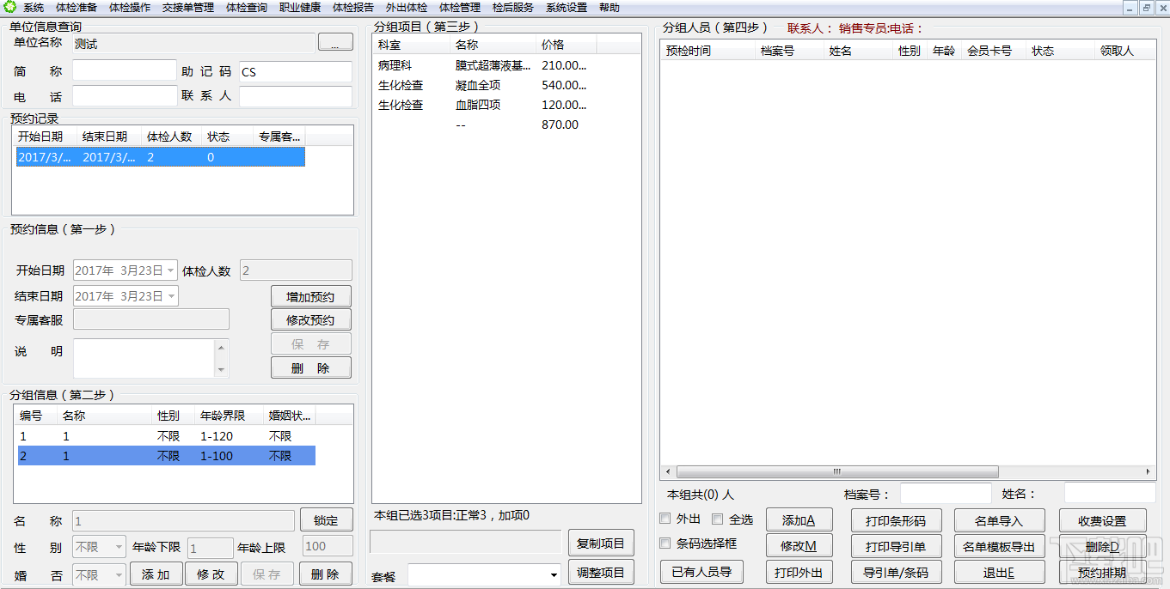Open the 帮助 menu
The height and width of the screenshot is (589, 1170).
[610, 8]
